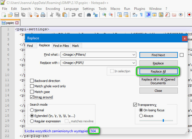Toggle the Word wrap toolbar icon
The image size is (192, 139).
click(135, 15)
